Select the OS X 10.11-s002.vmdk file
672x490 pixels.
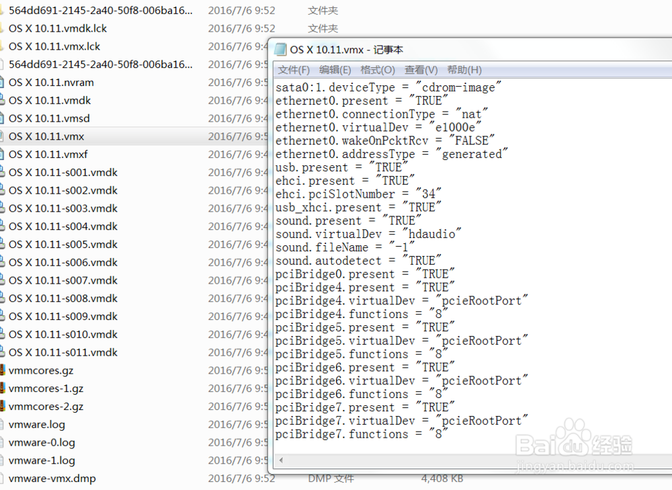[63, 190]
